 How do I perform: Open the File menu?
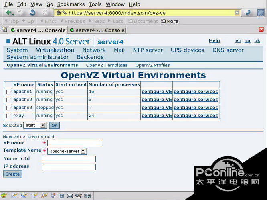pos(9,4)
